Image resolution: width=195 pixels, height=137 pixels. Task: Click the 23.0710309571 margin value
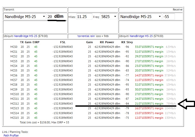(x=149, y=66)
